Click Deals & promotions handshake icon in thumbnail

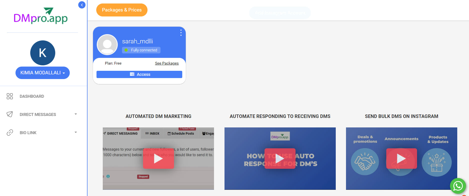click(365, 162)
